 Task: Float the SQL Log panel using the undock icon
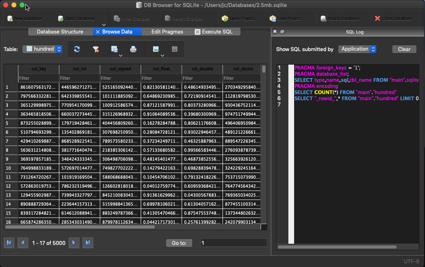point(282,32)
